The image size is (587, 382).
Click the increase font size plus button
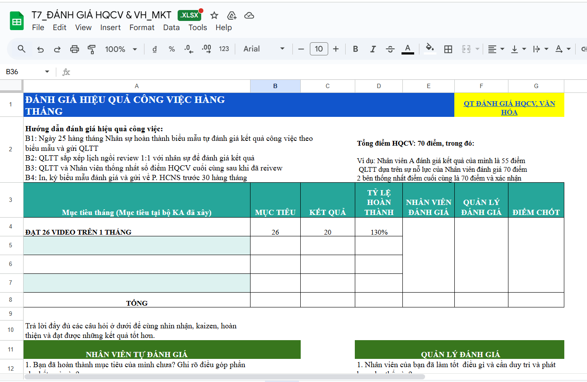(x=336, y=49)
